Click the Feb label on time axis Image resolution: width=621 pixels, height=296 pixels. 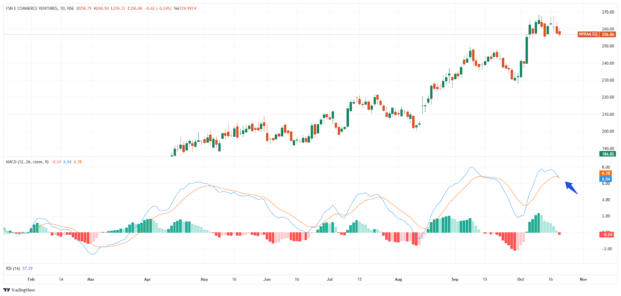[31, 279]
